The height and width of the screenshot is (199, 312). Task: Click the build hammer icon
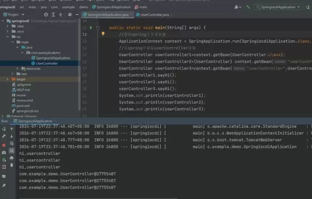pos(248,7)
